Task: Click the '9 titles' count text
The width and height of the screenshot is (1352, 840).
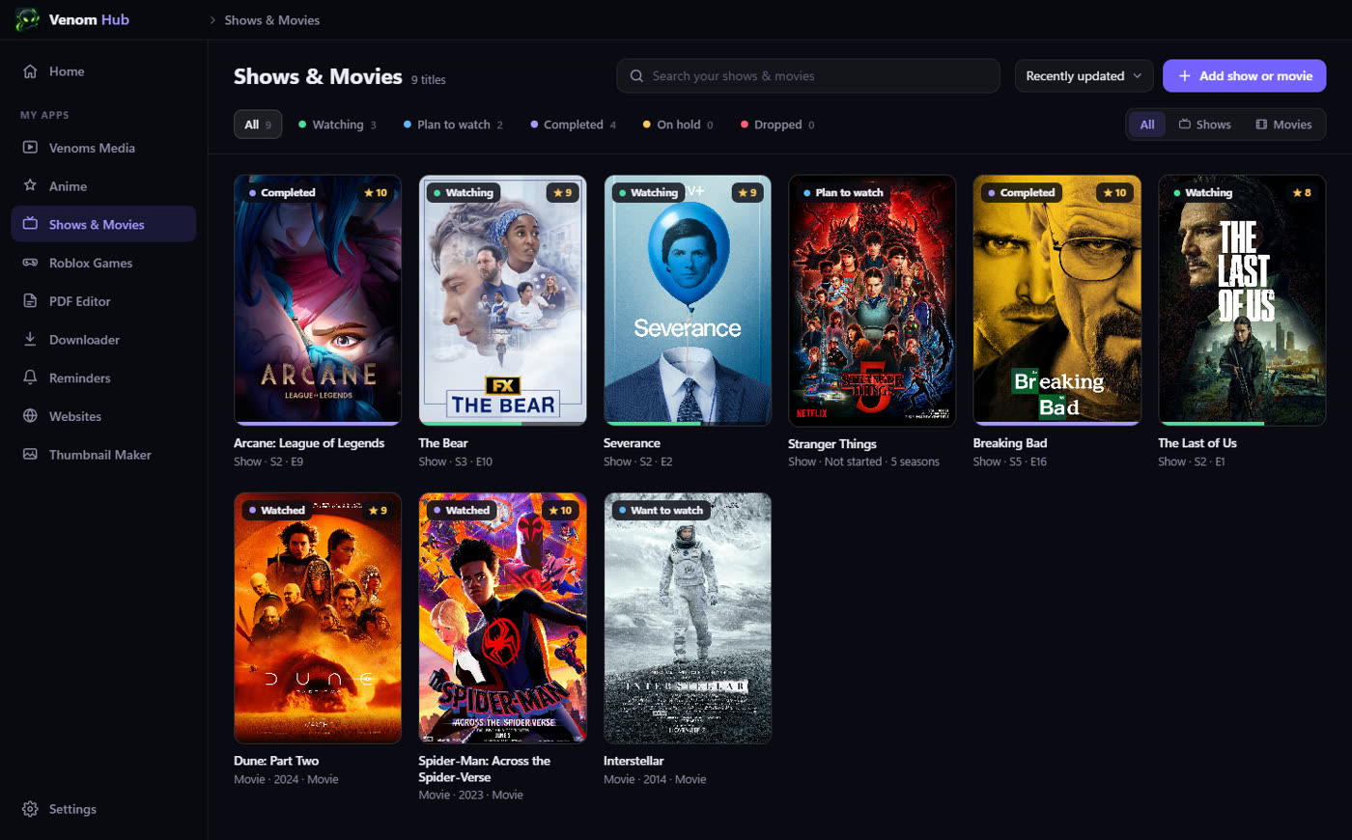Action: coord(429,80)
